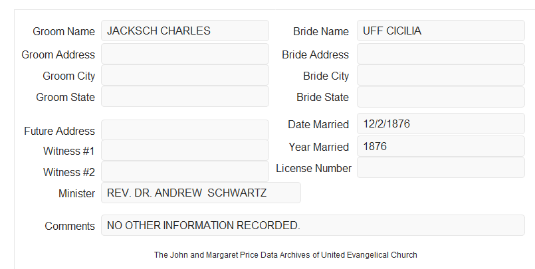Click the empty License Number field

pyautogui.click(x=441, y=167)
